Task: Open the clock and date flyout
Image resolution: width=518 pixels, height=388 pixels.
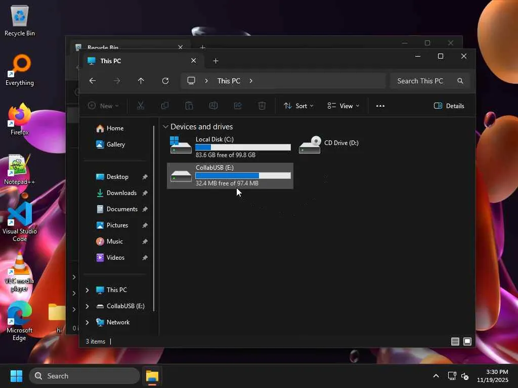Action: tap(493, 376)
